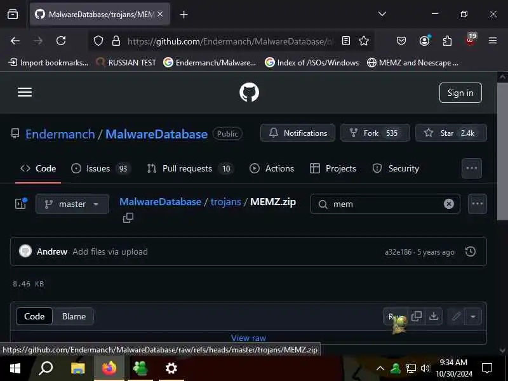The image size is (508, 381).
Task: Close the MalwareDatabase tab
Action: coord(160,14)
